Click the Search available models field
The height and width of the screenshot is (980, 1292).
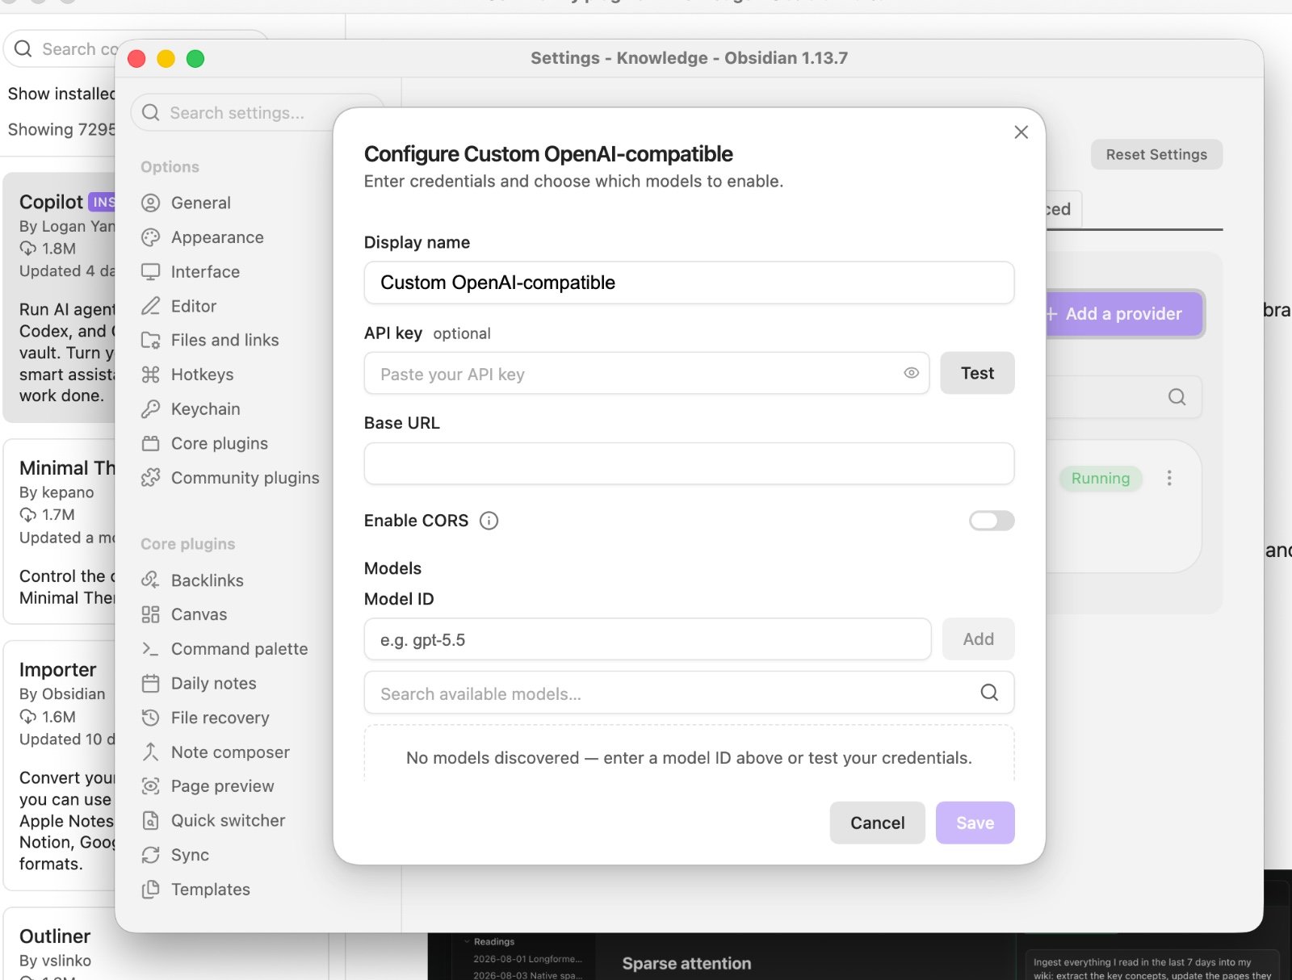point(689,693)
